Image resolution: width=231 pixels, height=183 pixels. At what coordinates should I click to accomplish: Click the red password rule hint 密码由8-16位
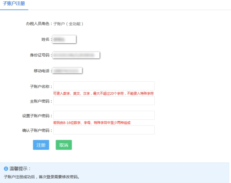[92, 123]
